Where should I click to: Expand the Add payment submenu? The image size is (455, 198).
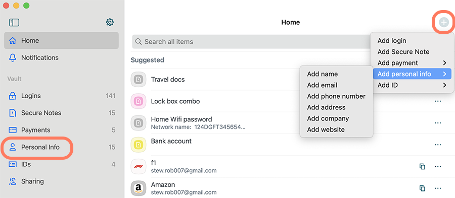coord(412,62)
